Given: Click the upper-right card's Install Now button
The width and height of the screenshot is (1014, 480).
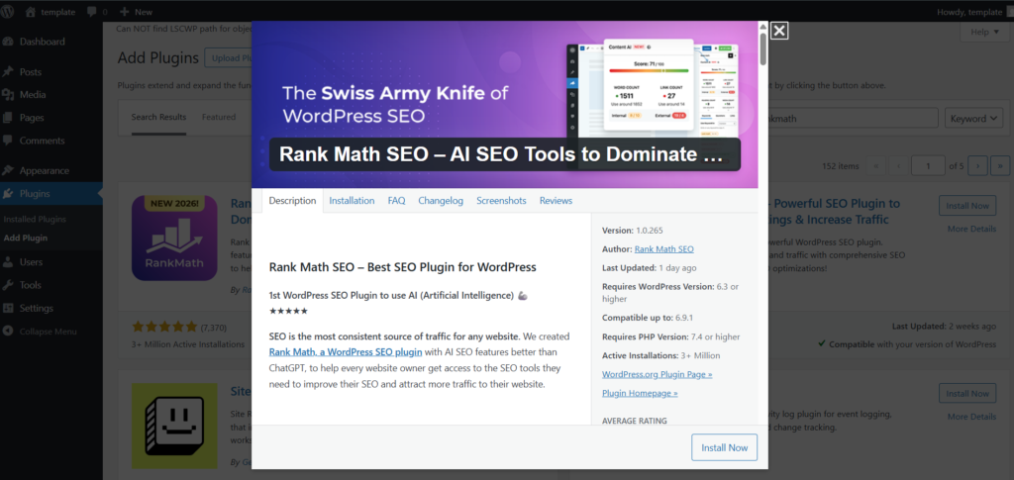Looking at the screenshot, I should pyautogui.click(x=966, y=206).
